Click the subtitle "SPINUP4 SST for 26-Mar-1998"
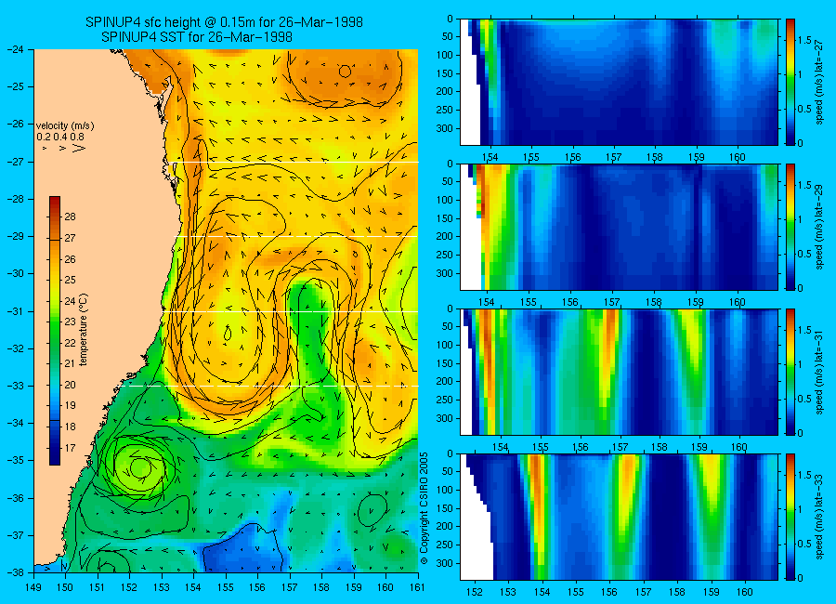 pyautogui.click(x=197, y=37)
